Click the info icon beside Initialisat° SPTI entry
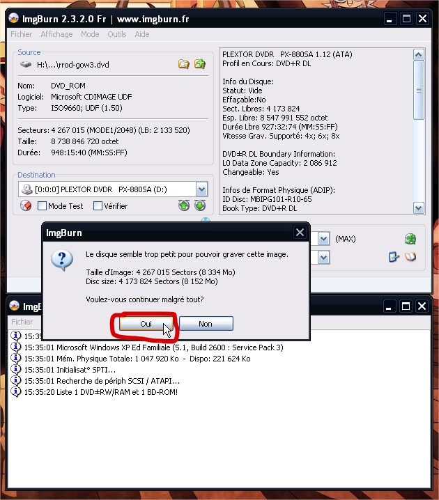 (16, 369)
